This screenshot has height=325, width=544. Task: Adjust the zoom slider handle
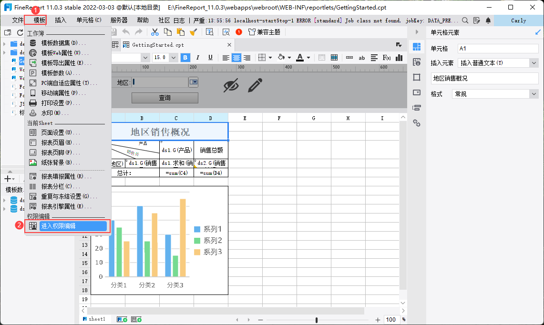coord(317,320)
